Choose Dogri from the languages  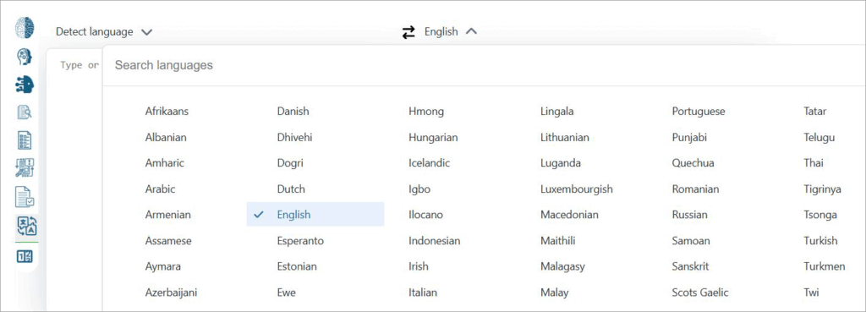290,163
